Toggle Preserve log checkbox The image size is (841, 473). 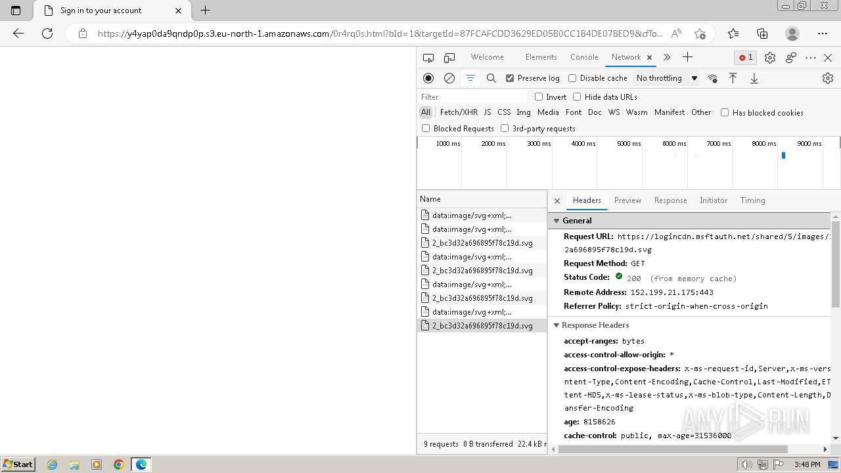(x=509, y=78)
